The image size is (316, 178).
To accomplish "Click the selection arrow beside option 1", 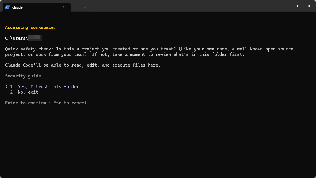I will click(7, 87).
